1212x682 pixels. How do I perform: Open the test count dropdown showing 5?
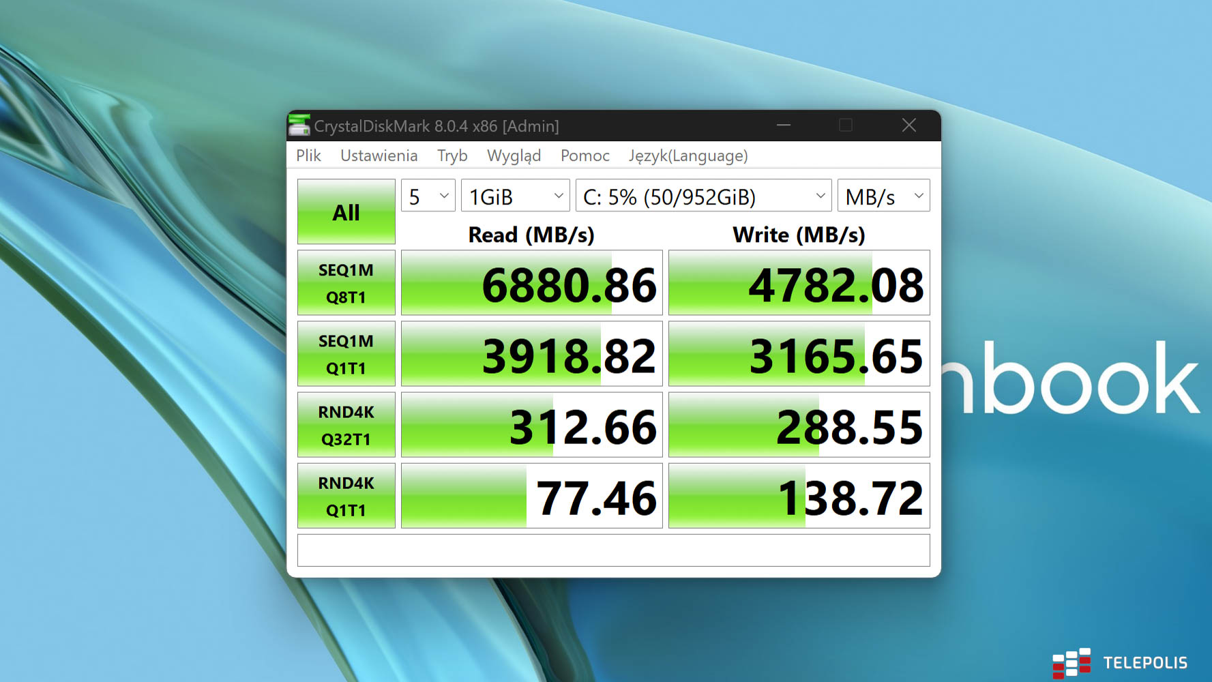(x=428, y=196)
